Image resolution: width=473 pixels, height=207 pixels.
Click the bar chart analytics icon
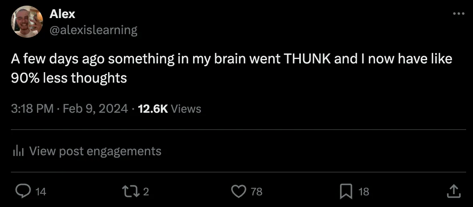tap(19, 151)
